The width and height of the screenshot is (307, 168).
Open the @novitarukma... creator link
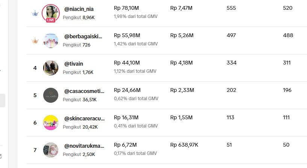[84, 146]
